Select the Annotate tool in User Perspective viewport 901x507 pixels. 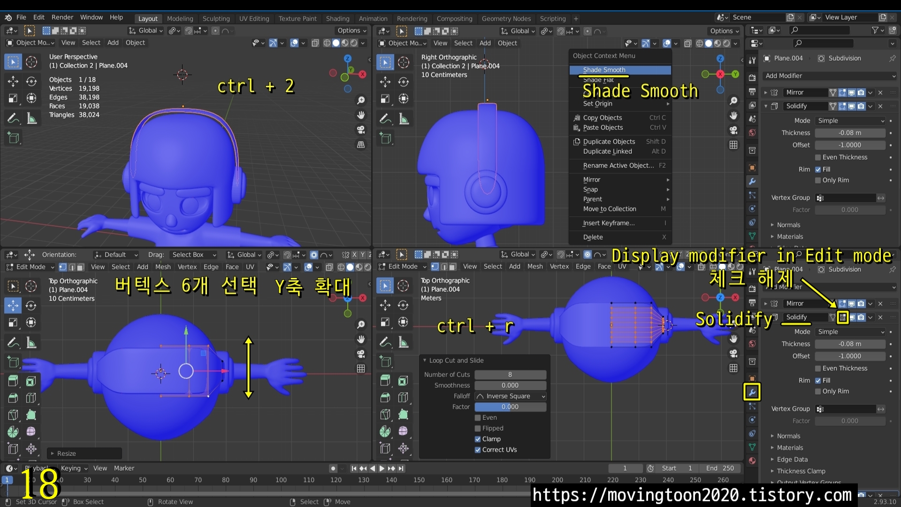click(13, 118)
